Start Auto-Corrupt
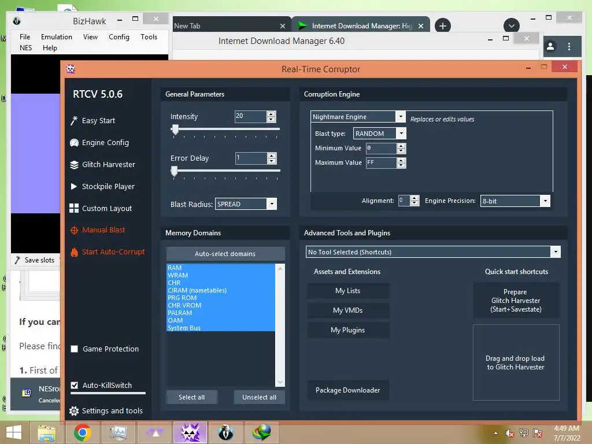Screen dimensions: 592x444 [108, 252]
